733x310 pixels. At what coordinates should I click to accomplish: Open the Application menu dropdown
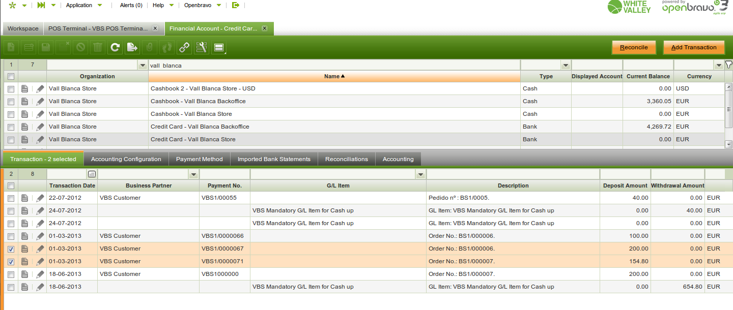tap(84, 5)
